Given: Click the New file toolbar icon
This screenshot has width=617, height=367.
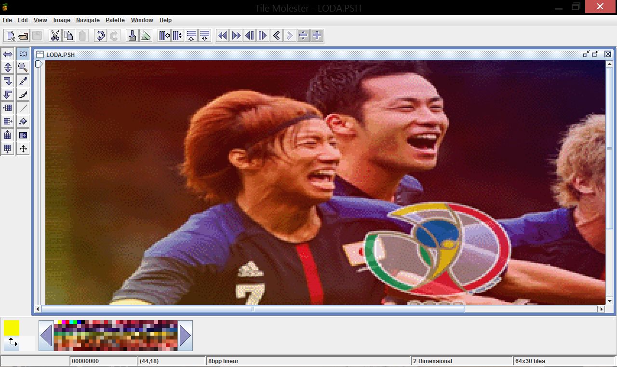Looking at the screenshot, I should point(10,36).
